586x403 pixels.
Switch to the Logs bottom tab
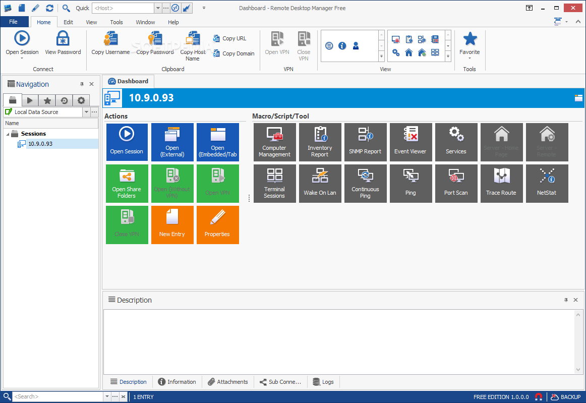323,382
